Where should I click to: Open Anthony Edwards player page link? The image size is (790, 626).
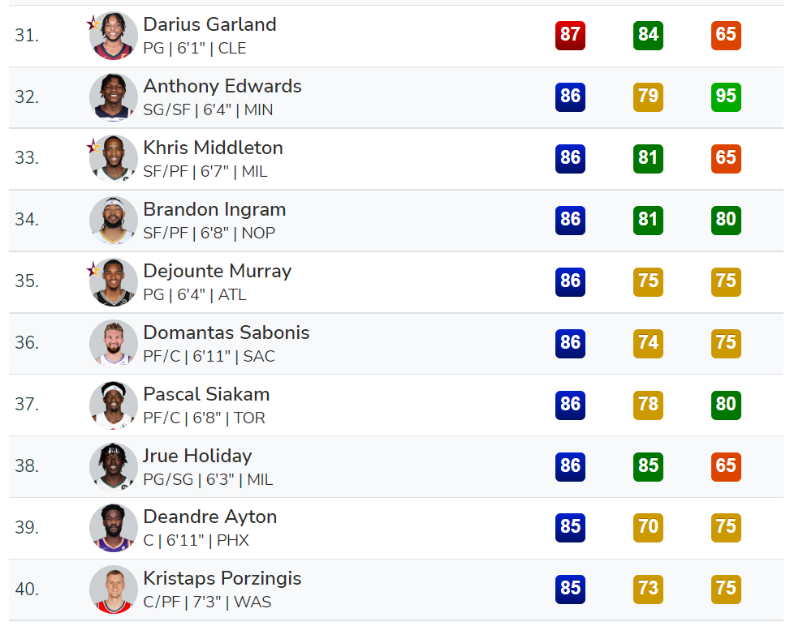(222, 86)
